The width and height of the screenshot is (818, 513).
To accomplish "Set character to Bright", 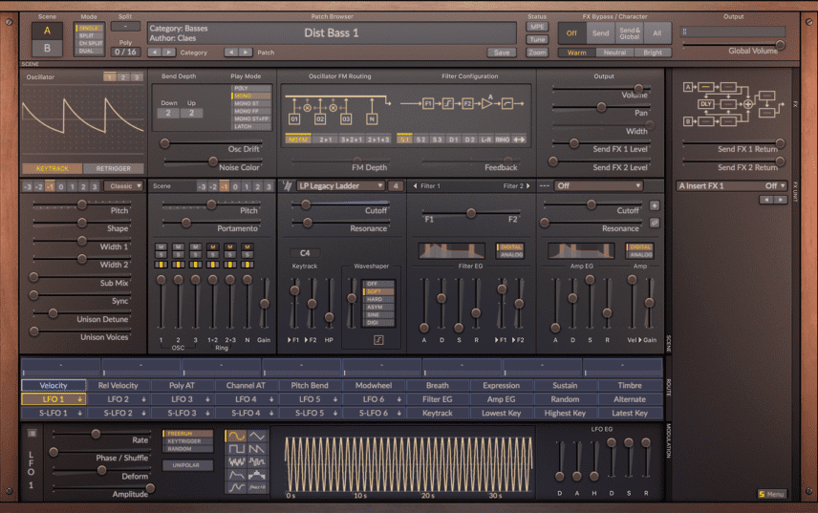I will click(652, 53).
